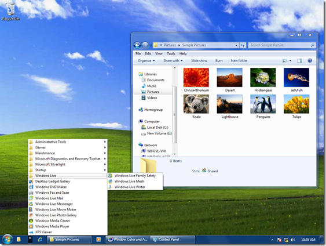Open Desktop Gadget Gallery
The height and width of the screenshot is (246, 326).
coord(68,181)
